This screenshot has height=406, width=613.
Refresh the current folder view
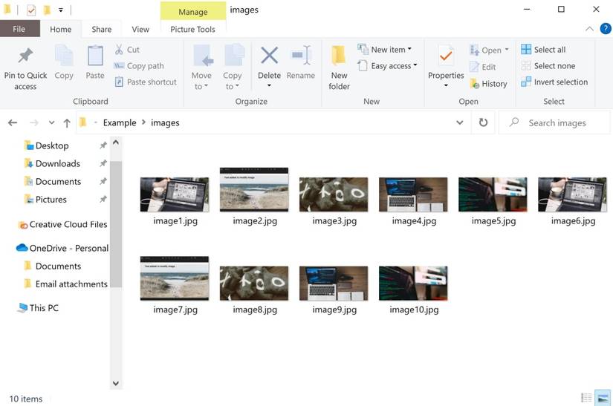pos(484,122)
